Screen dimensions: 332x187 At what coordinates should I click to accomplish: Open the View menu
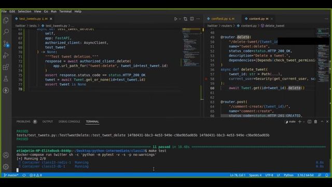point(37,11)
